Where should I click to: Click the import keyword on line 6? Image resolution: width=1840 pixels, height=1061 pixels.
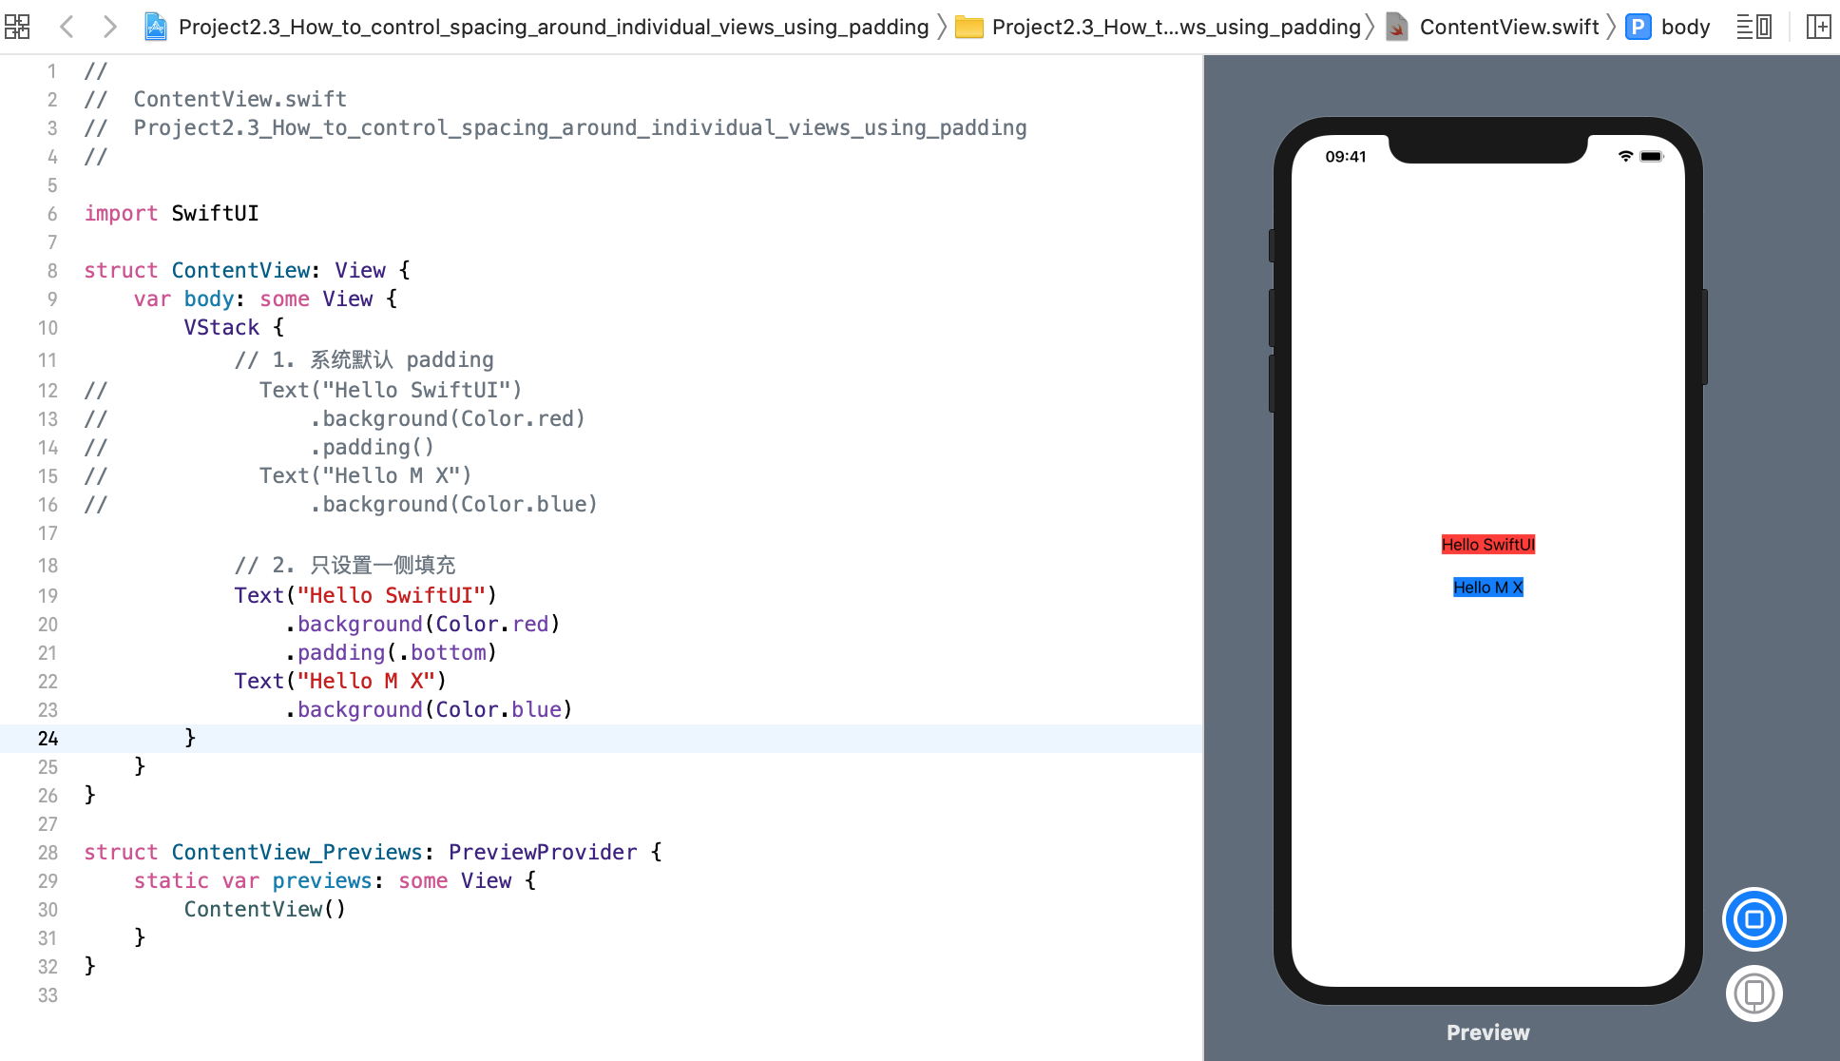pos(121,214)
